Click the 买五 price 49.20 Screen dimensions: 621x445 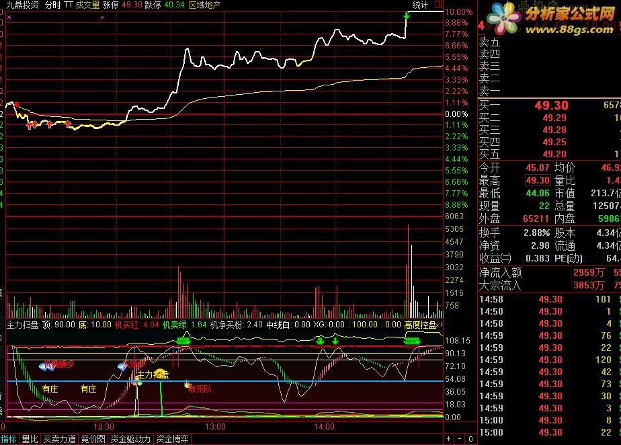pyautogui.click(x=554, y=154)
